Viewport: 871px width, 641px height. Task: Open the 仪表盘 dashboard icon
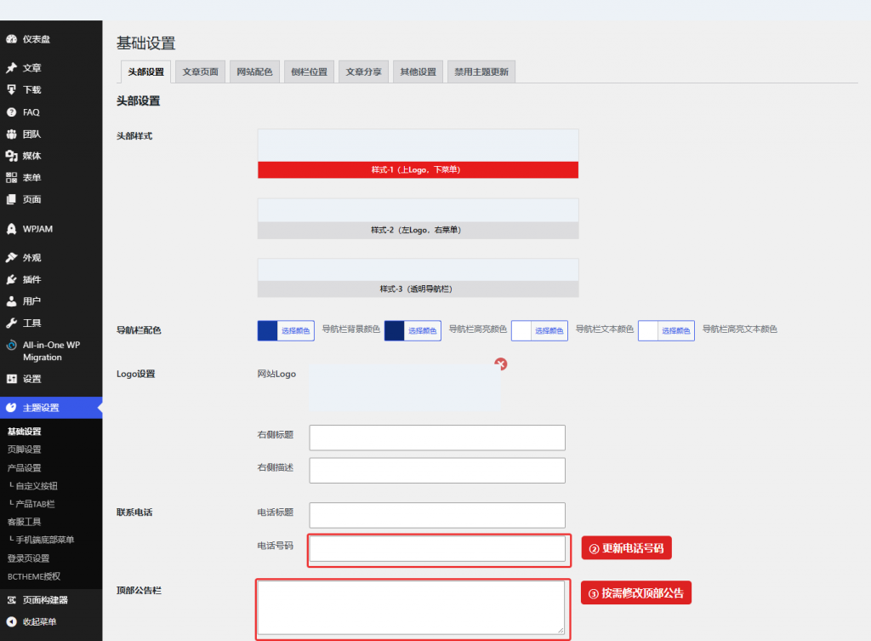click(11, 39)
